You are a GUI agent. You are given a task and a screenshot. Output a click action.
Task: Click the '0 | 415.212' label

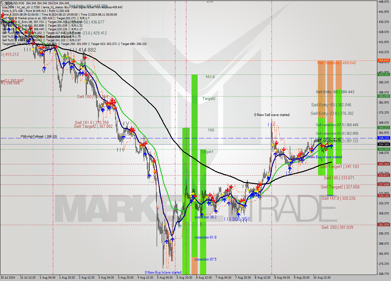(x=9, y=55)
